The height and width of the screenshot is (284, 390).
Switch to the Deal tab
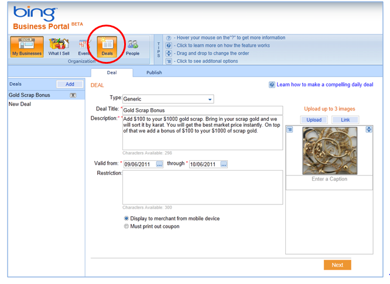tap(111, 72)
